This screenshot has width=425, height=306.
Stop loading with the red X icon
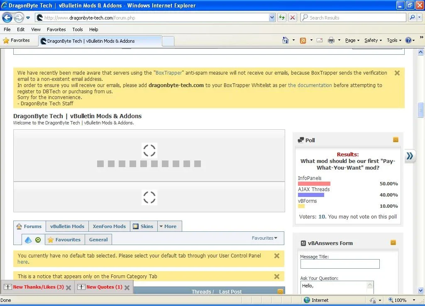coord(293,18)
